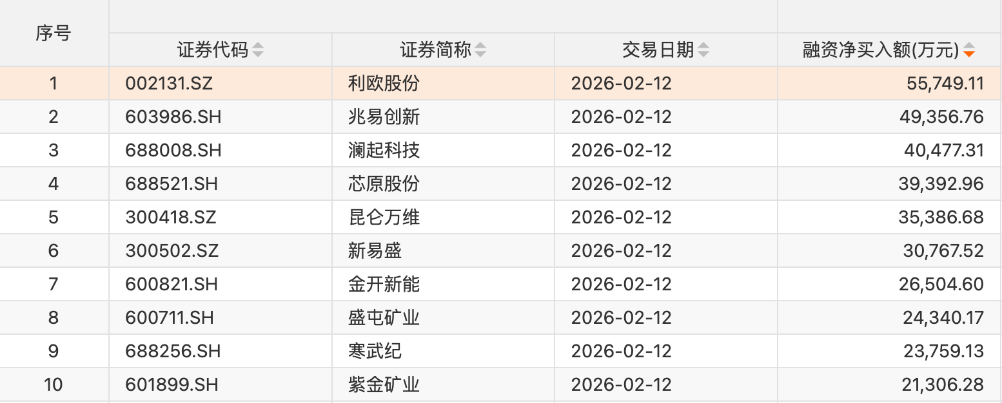Image resolution: width=1002 pixels, height=403 pixels.
Task: Select 兆易创新 stock name
Action: coord(384,117)
